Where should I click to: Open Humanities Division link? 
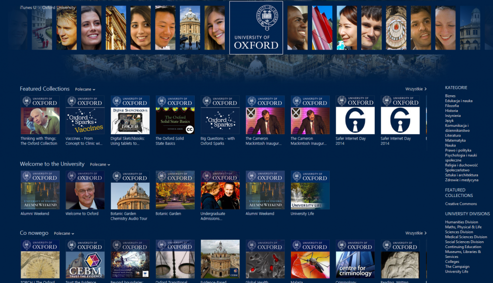click(x=461, y=222)
